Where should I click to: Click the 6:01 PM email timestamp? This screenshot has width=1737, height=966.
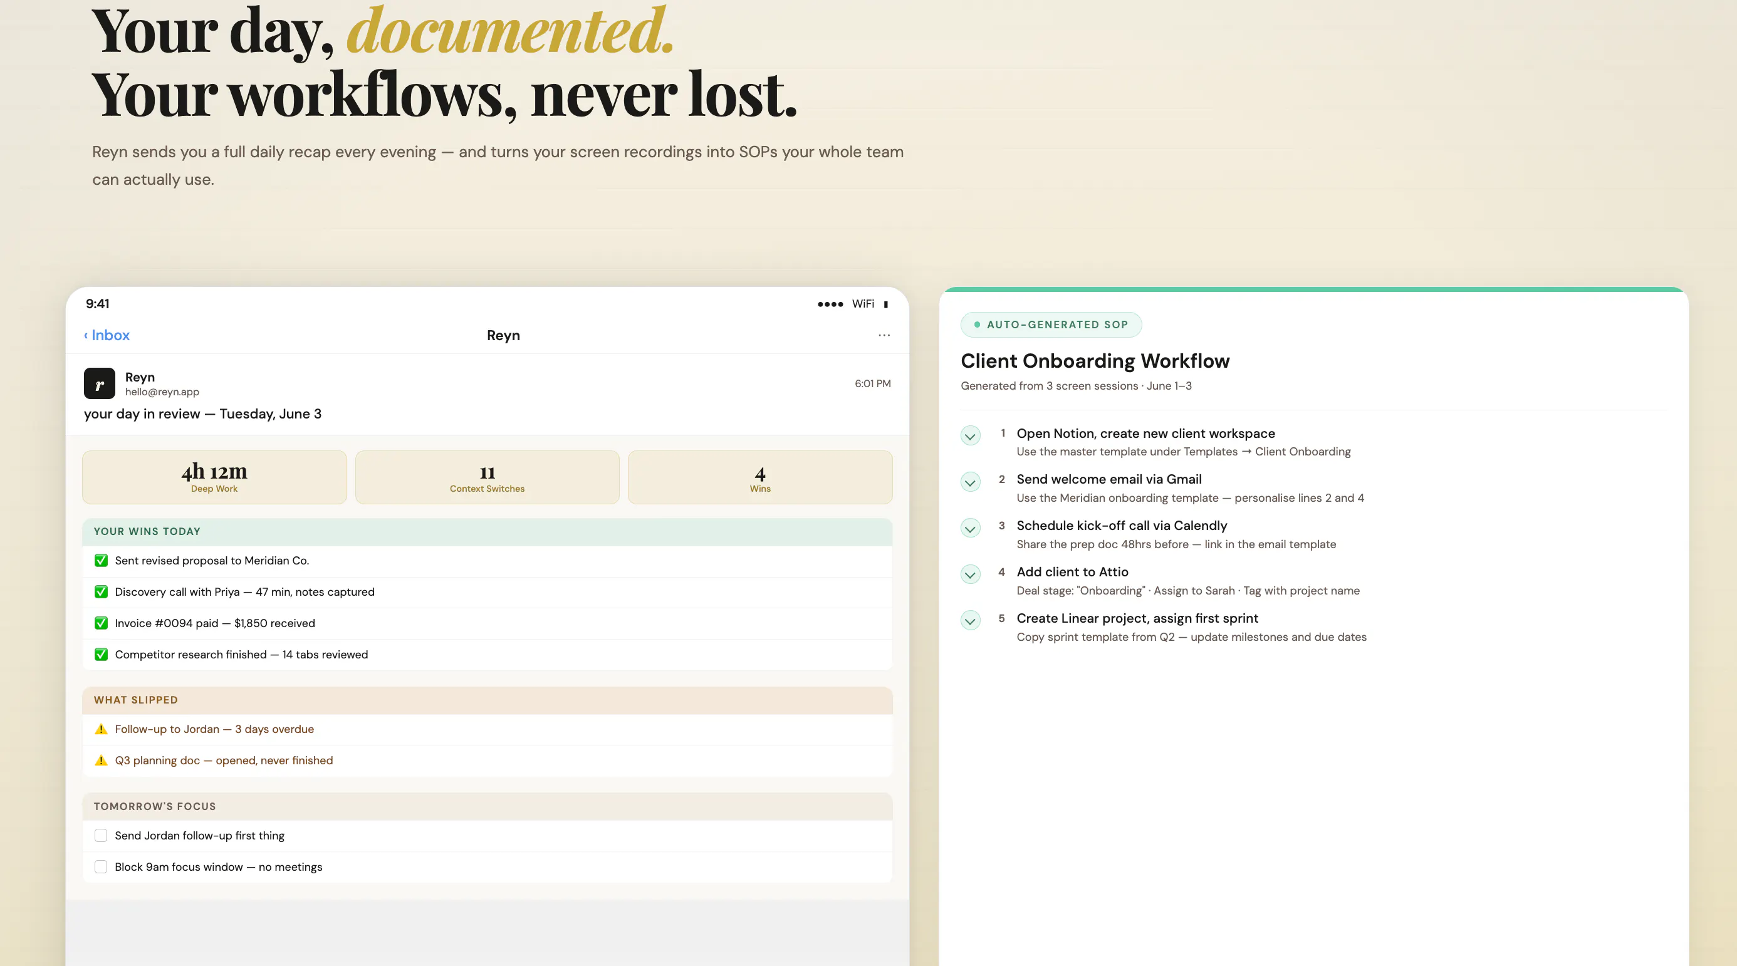coord(872,383)
